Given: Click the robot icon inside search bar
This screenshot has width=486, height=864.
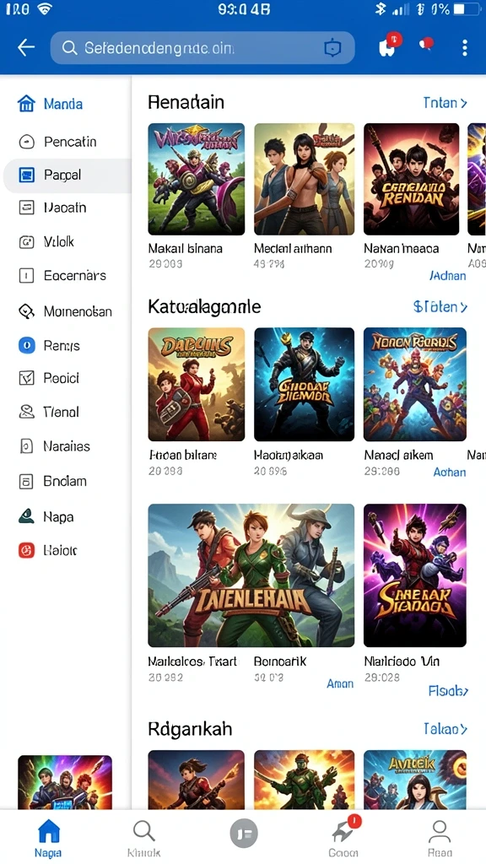Looking at the screenshot, I should click(332, 48).
